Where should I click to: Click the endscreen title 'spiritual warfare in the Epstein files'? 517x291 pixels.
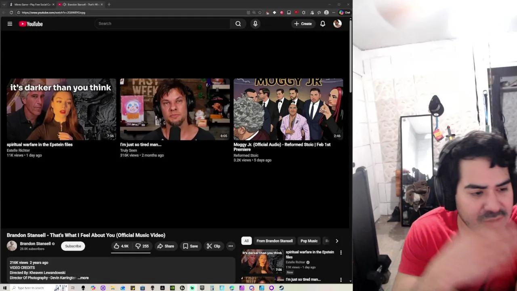coord(40,144)
